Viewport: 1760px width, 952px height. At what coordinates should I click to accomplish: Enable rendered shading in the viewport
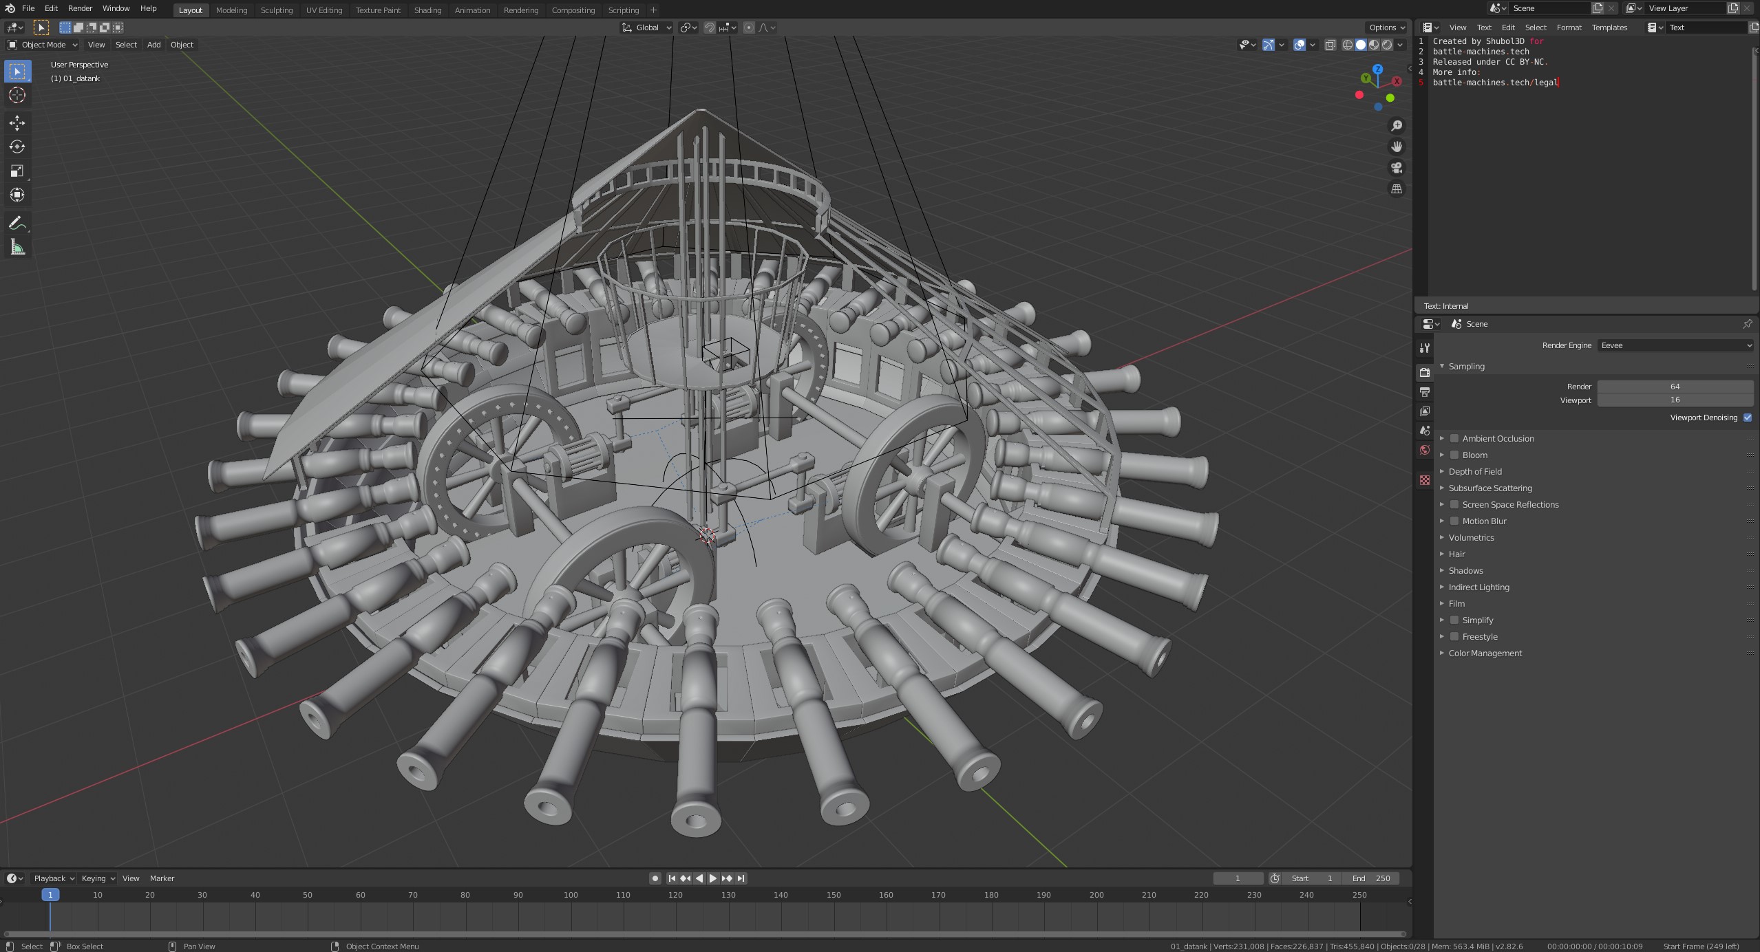(x=1388, y=45)
